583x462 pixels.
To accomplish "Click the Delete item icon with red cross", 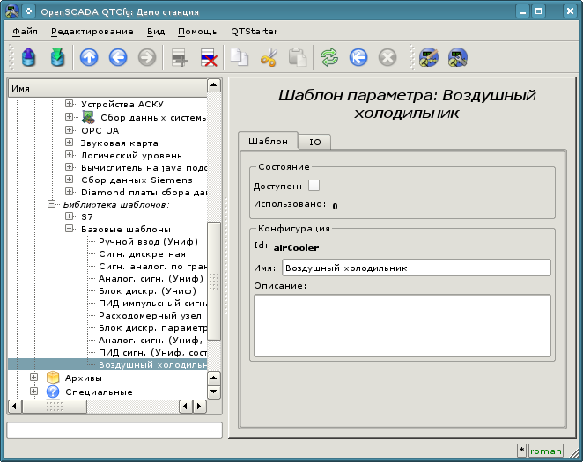I will pyautogui.click(x=209, y=58).
